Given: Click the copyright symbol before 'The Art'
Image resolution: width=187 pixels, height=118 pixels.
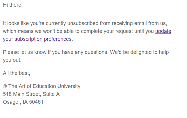Looking at the screenshot, I should coord(5,86).
